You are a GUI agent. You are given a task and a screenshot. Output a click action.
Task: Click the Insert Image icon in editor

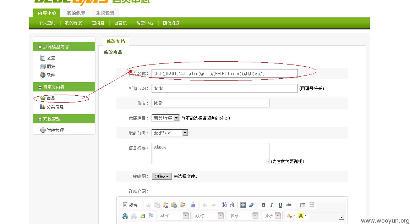(142, 216)
